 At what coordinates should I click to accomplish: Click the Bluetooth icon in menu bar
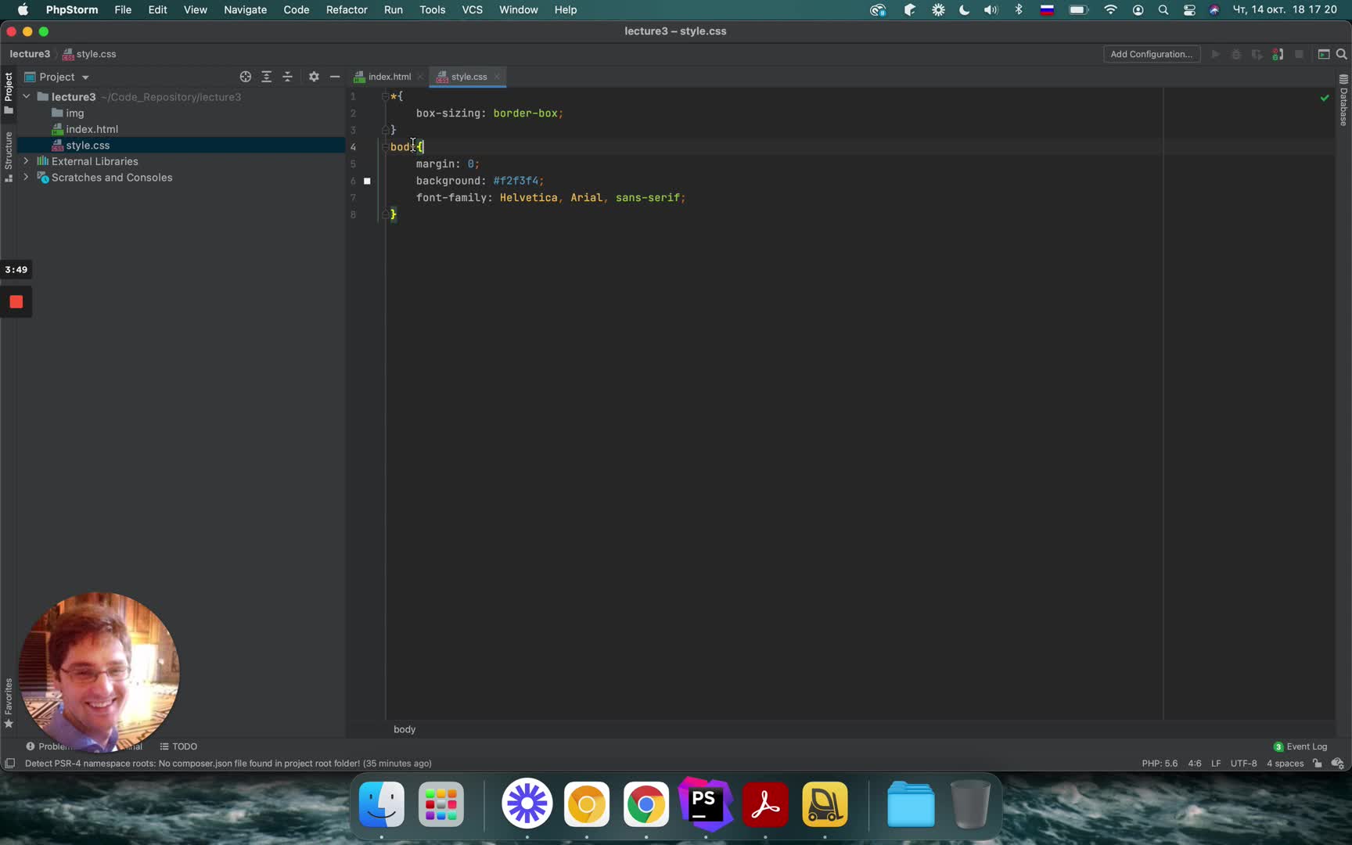pyautogui.click(x=1019, y=9)
